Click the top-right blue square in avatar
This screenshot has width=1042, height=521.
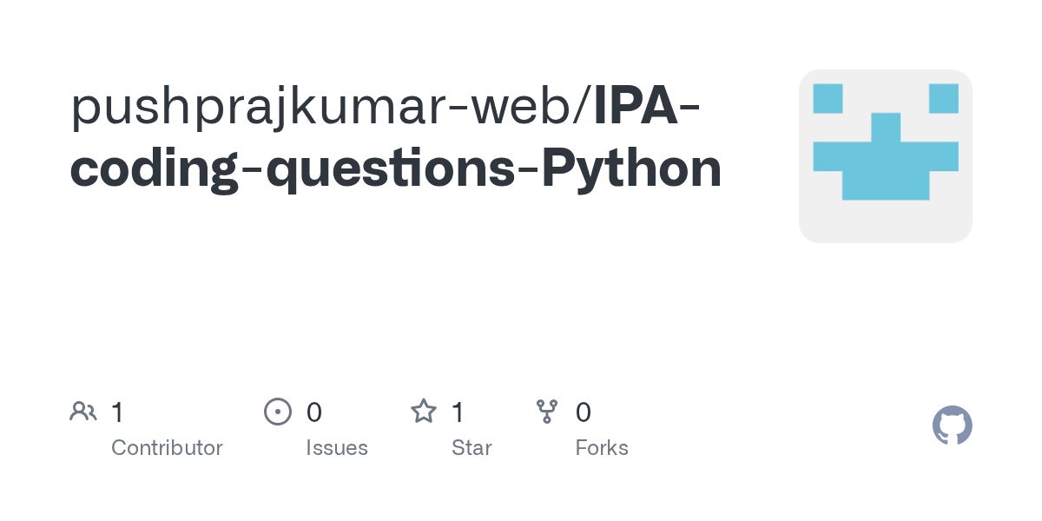tap(943, 98)
